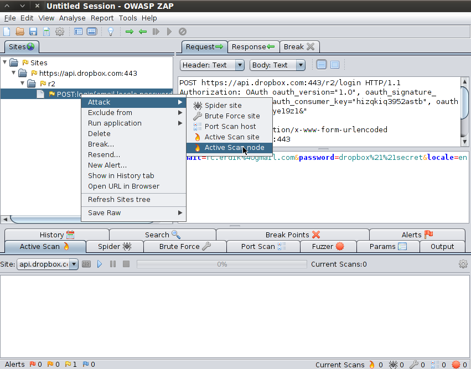
Task: Expand Exclude from submenu in context menu
Action: tap(134, 113)
